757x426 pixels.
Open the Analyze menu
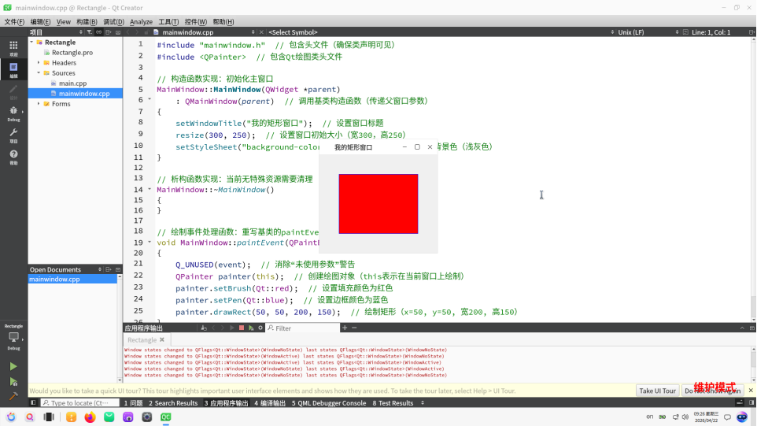(141, 22)
